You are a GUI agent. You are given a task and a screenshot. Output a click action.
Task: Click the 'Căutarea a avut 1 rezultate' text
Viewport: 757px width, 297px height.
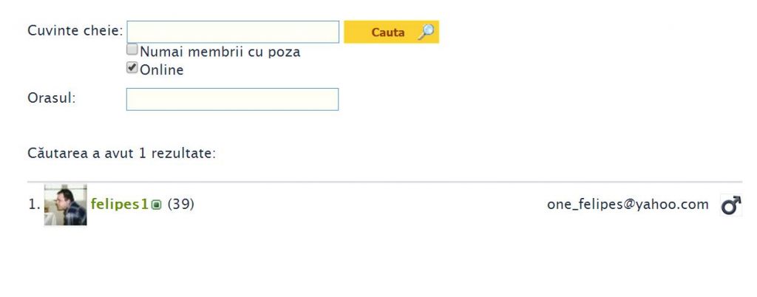[x=122, y=154]
